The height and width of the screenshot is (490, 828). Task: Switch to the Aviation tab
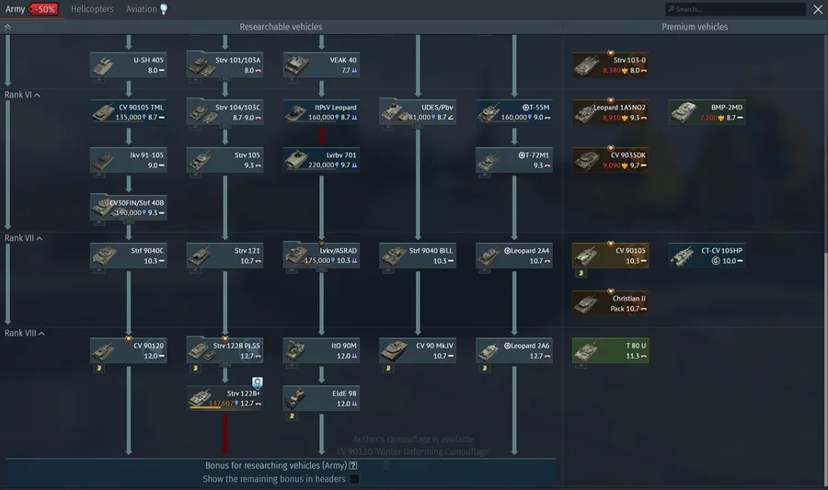[x=142, y=9]
